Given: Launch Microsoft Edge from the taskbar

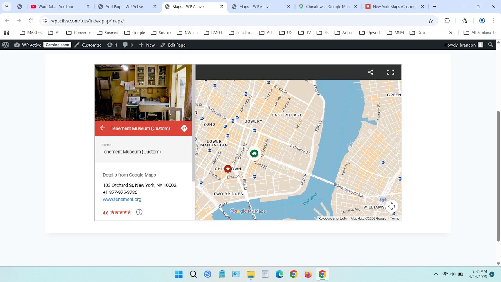Looking at the screenshot, I should pyautogui.click(x=279, y=274).
